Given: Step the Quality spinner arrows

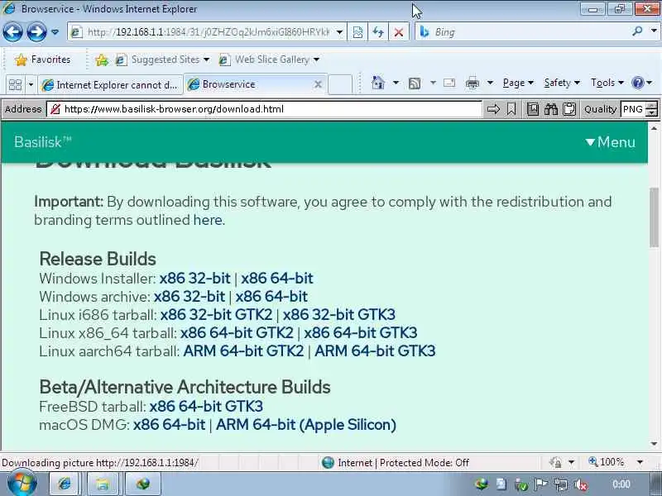Looking at the screenshot, I should point(653,109).
